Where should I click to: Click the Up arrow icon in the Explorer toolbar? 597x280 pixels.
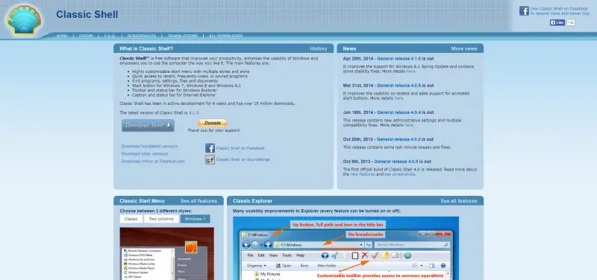pos(325,255)
